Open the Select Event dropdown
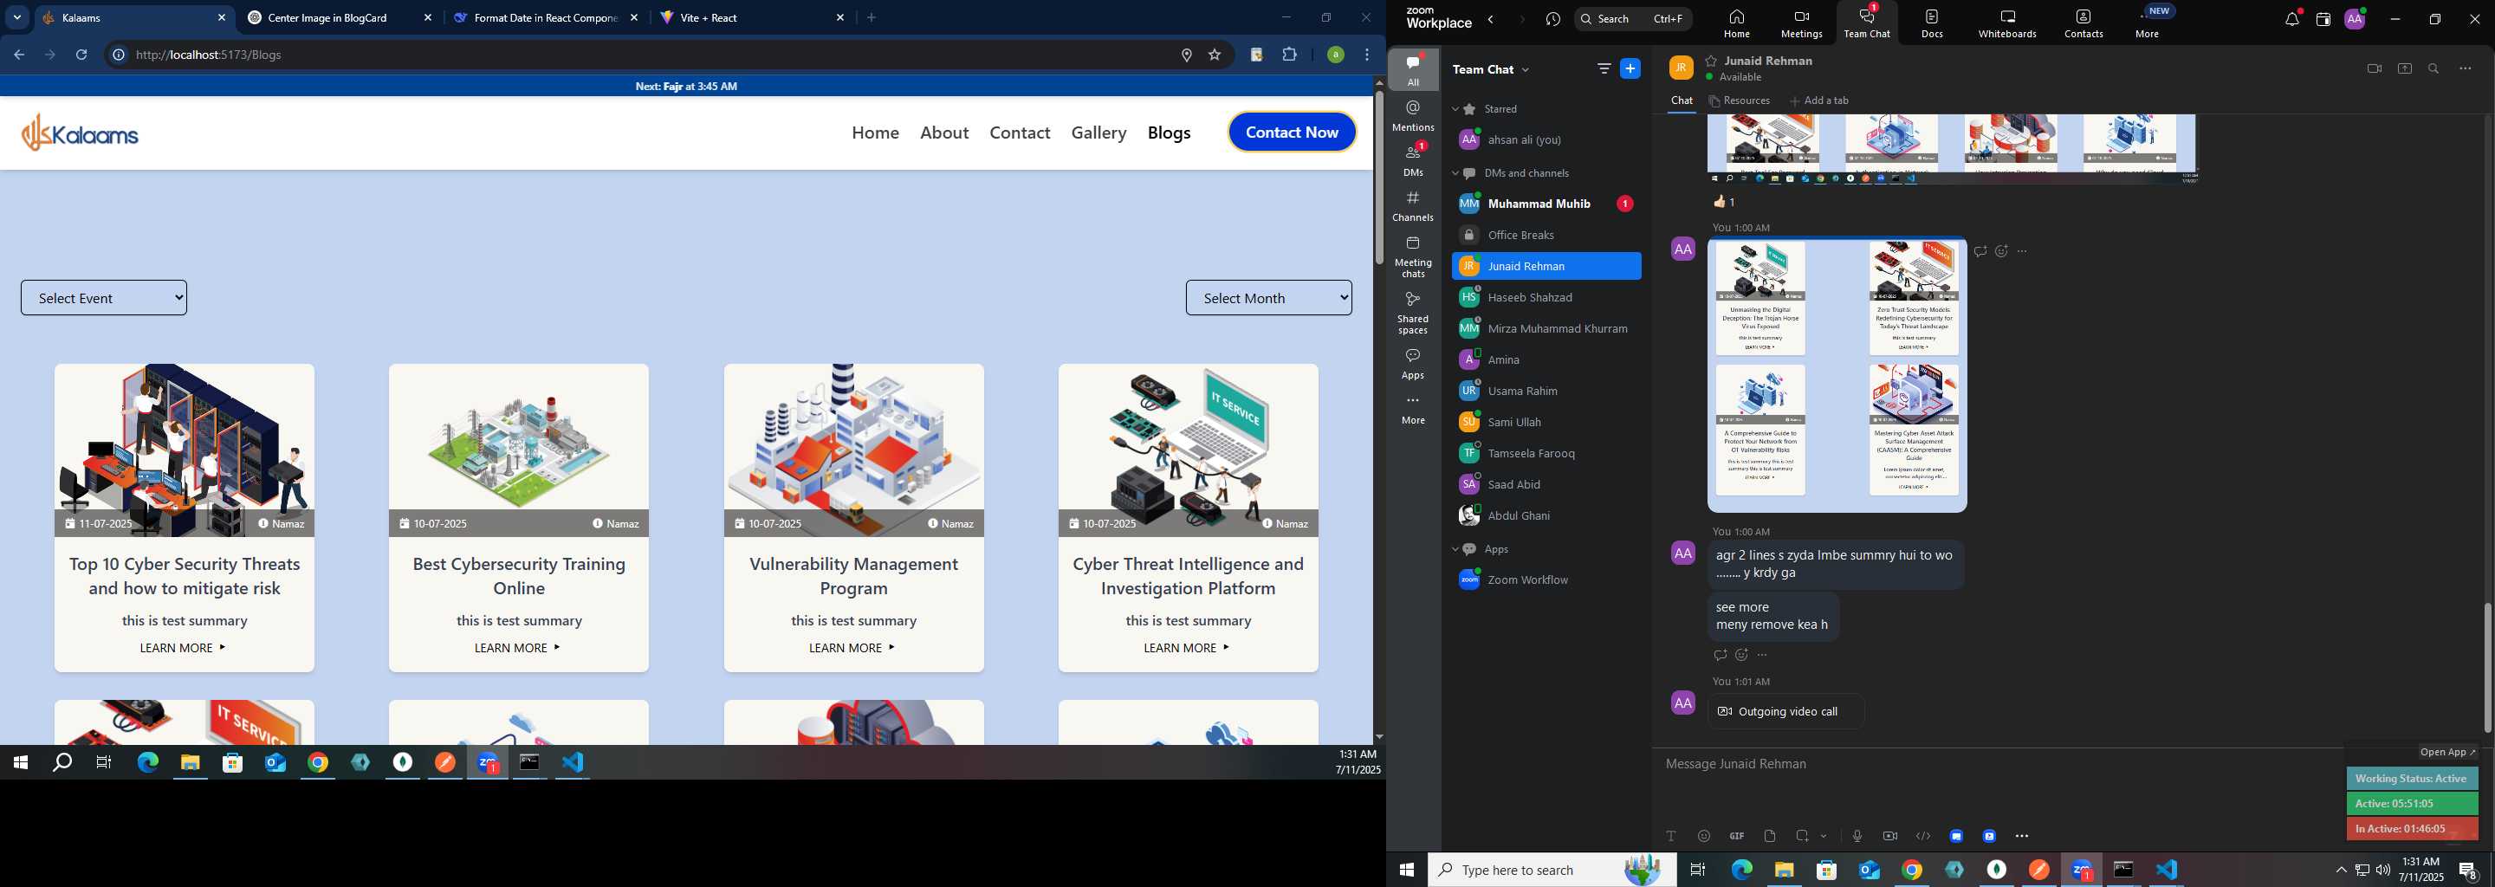This screenshot has width=2495, height=887. pos(104,298)
